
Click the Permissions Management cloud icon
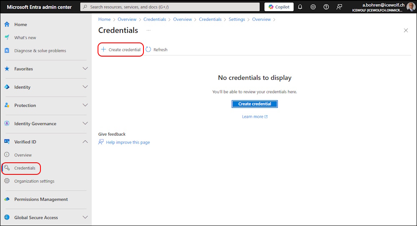(x=7, y=199)
